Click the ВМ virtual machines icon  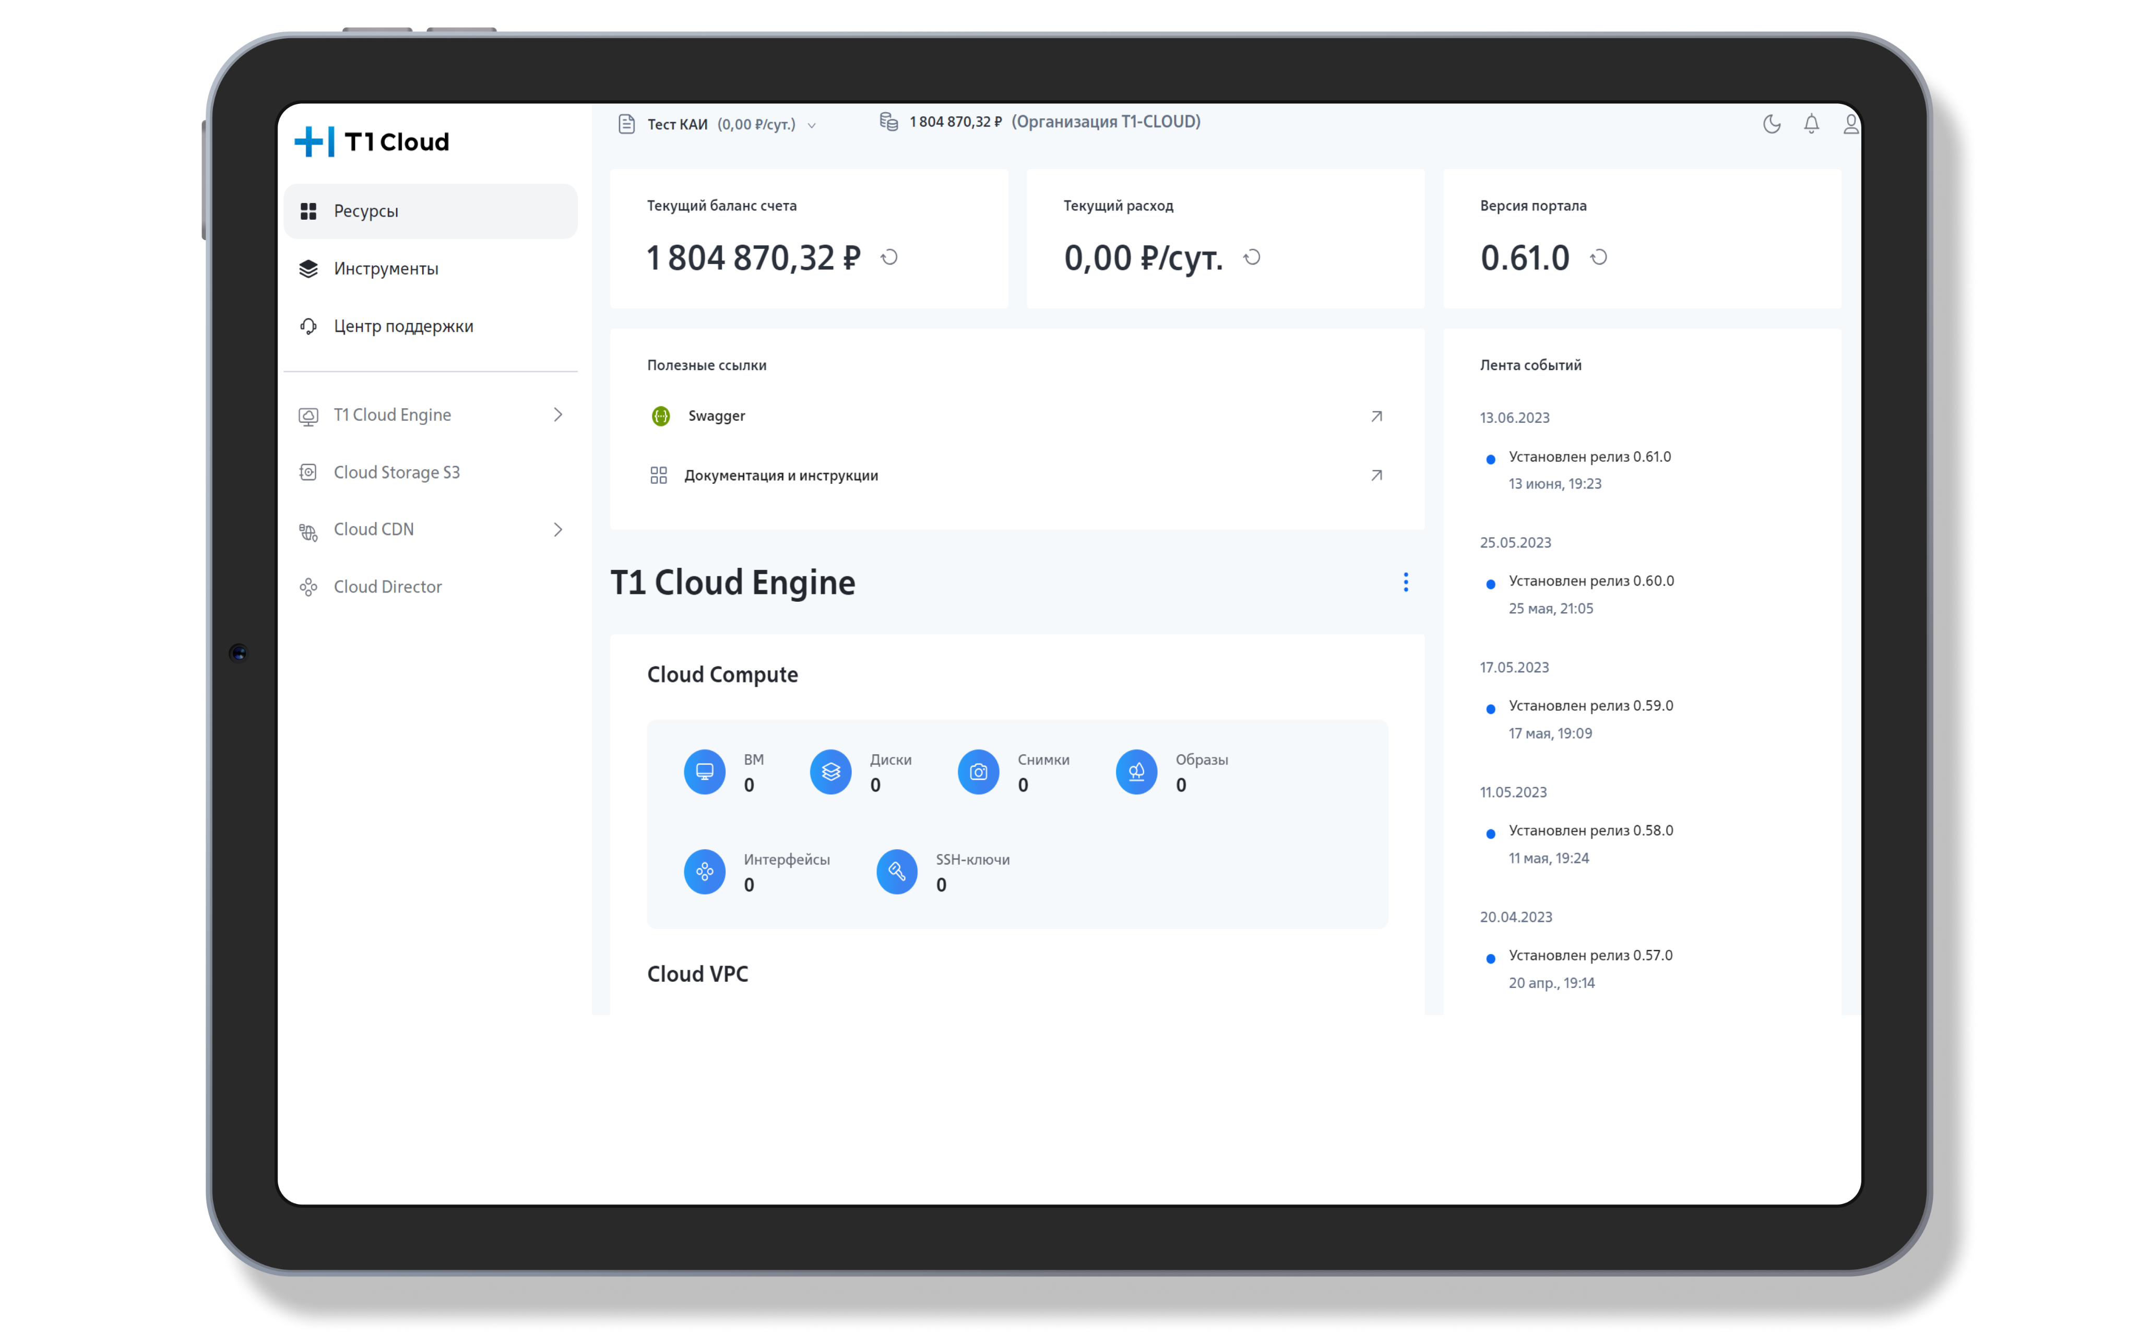704,772
